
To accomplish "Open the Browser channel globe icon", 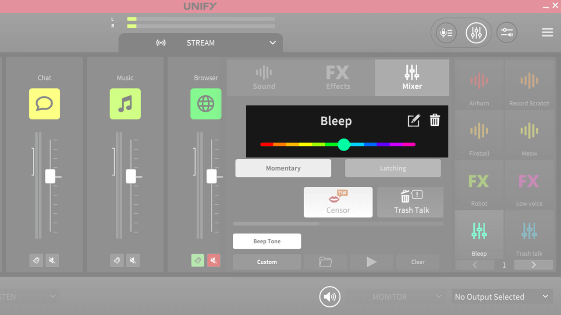I will coord(206,104).
